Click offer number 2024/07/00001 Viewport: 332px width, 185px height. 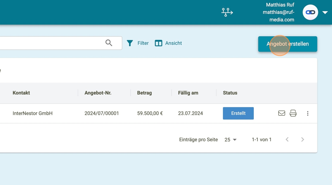pyautogui.click(x=102, y=113)
